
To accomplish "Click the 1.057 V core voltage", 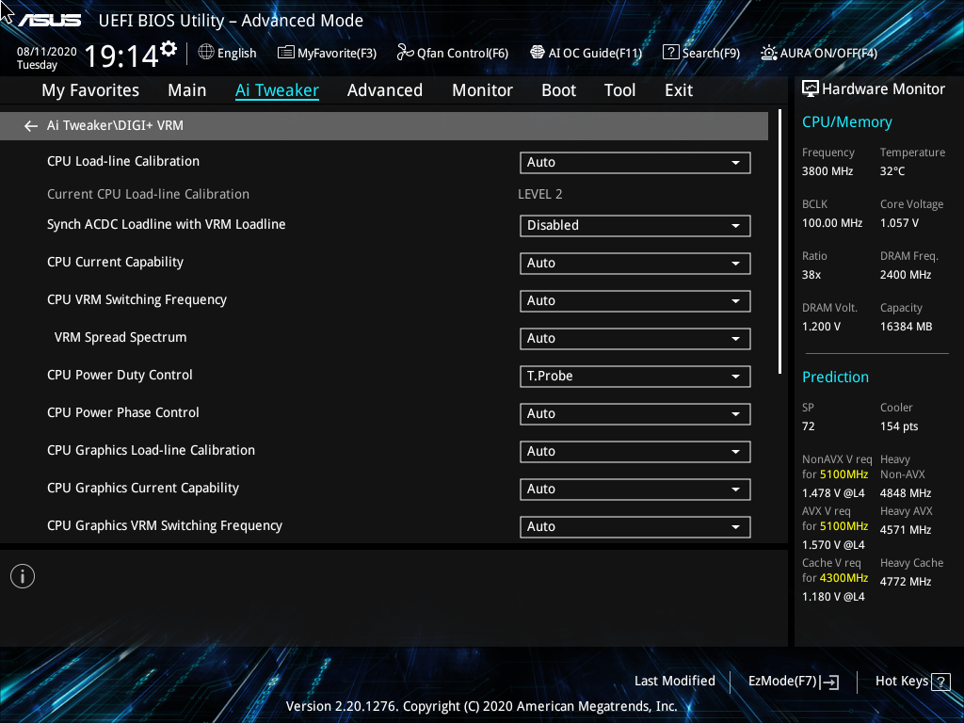I will [899, 223].
